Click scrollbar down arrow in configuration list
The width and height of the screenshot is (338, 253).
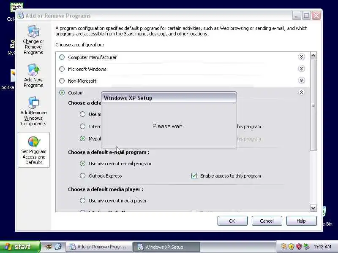[313, 208]
